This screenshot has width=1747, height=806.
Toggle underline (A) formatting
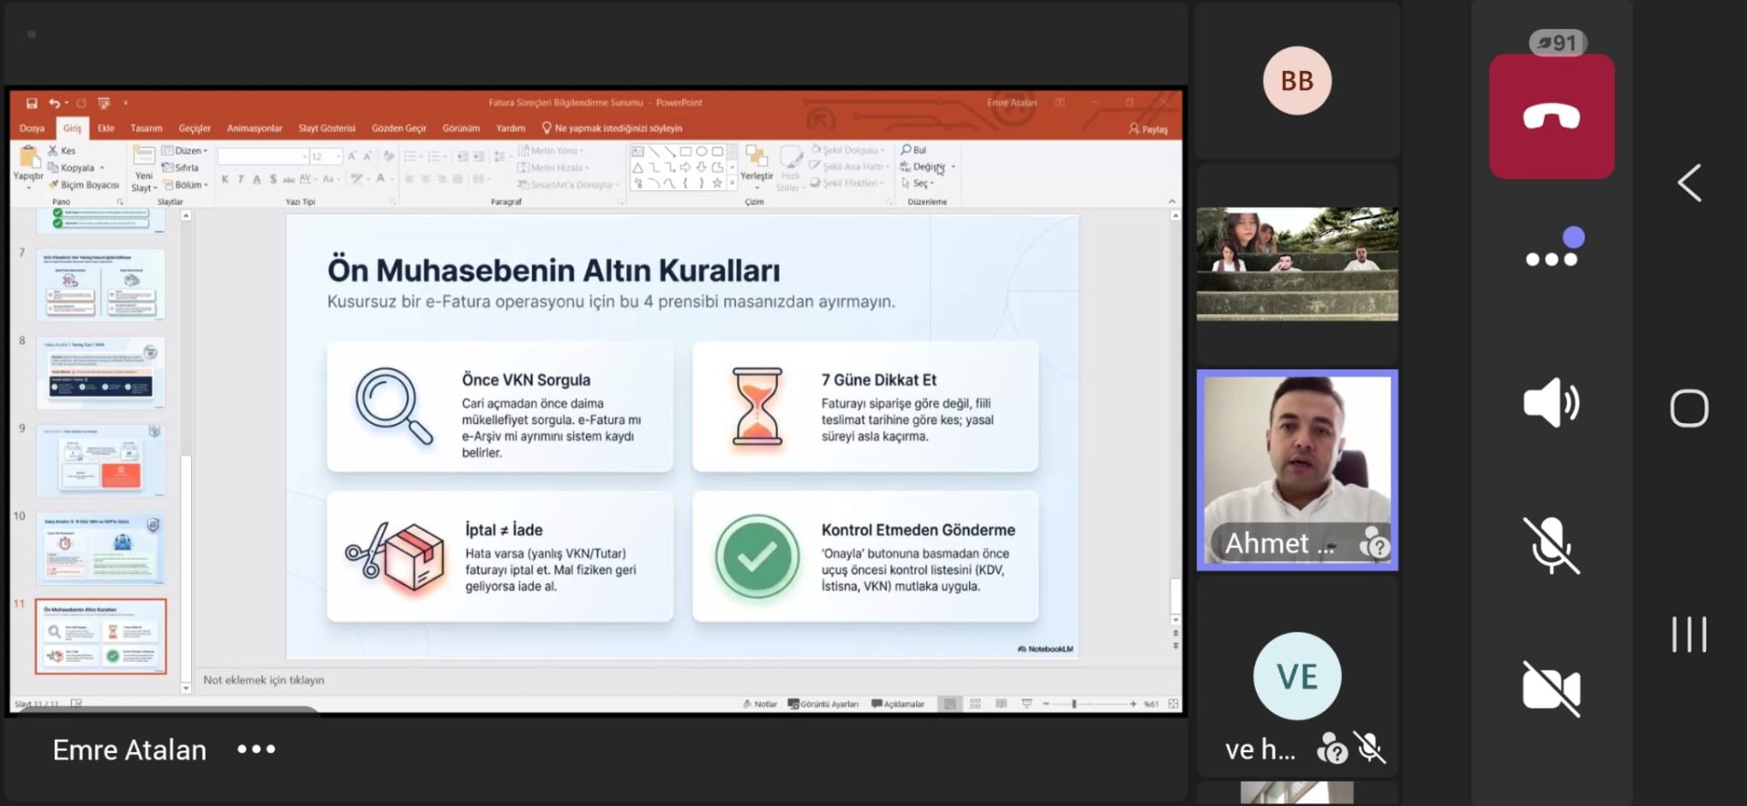click(x=258, y=179)
